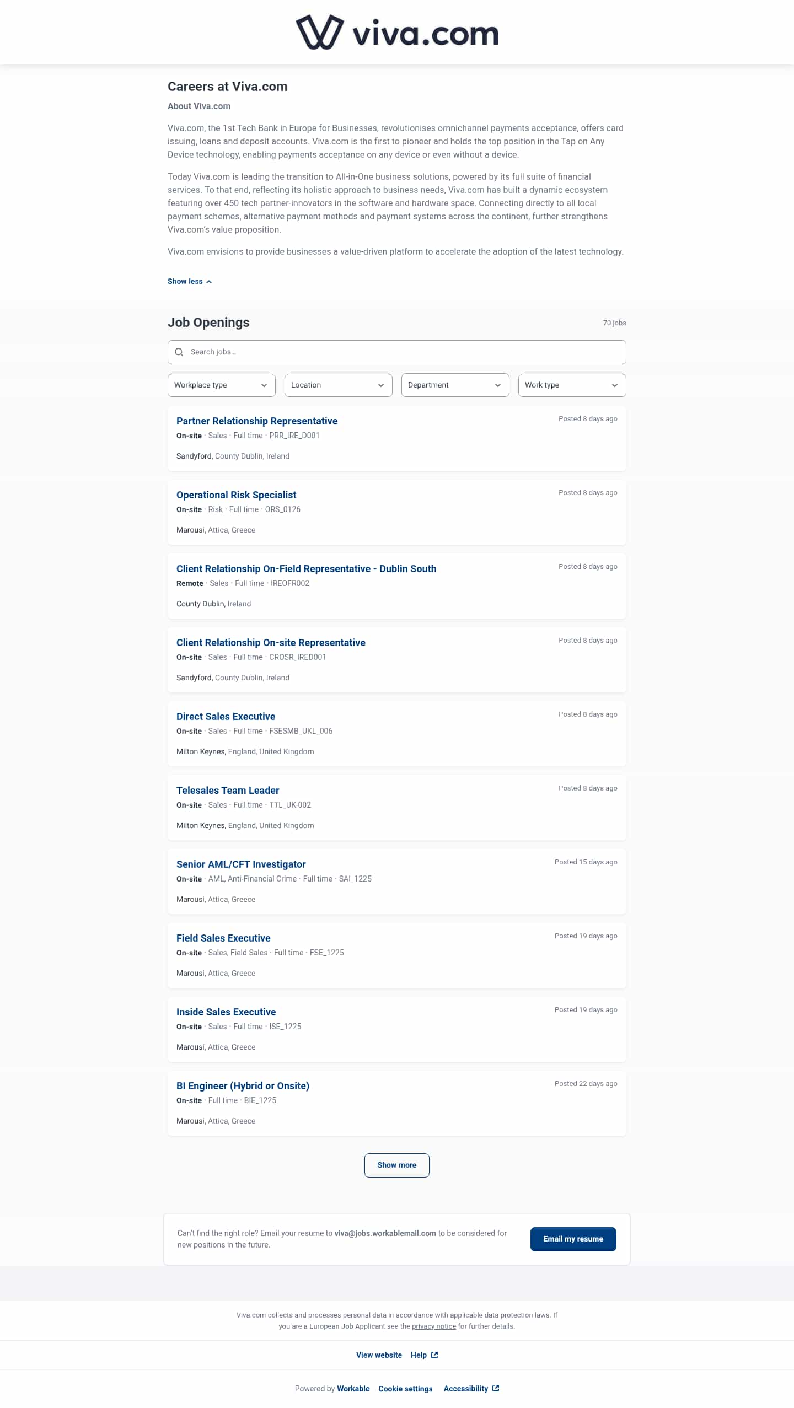
Task: Click the external link icon next to Accessibility
Action: tap(495, 1388)
